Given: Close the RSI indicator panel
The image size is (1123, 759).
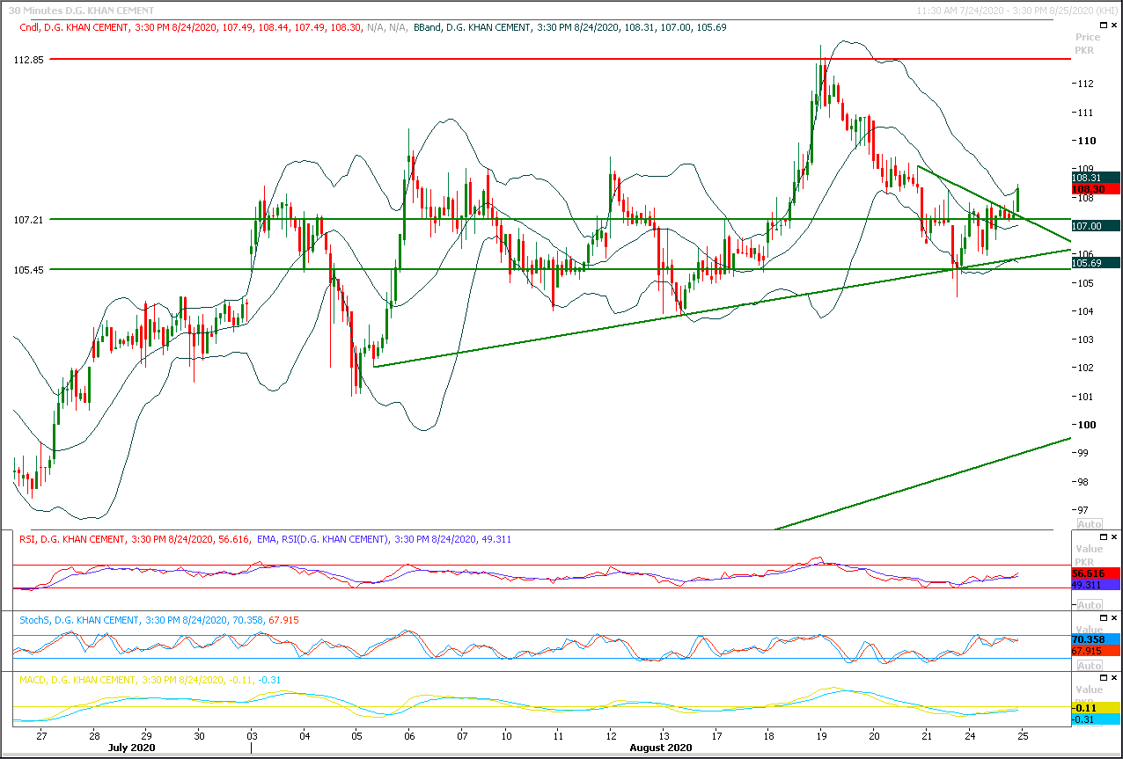Looking at the screenshot, I should [1114, 536].
